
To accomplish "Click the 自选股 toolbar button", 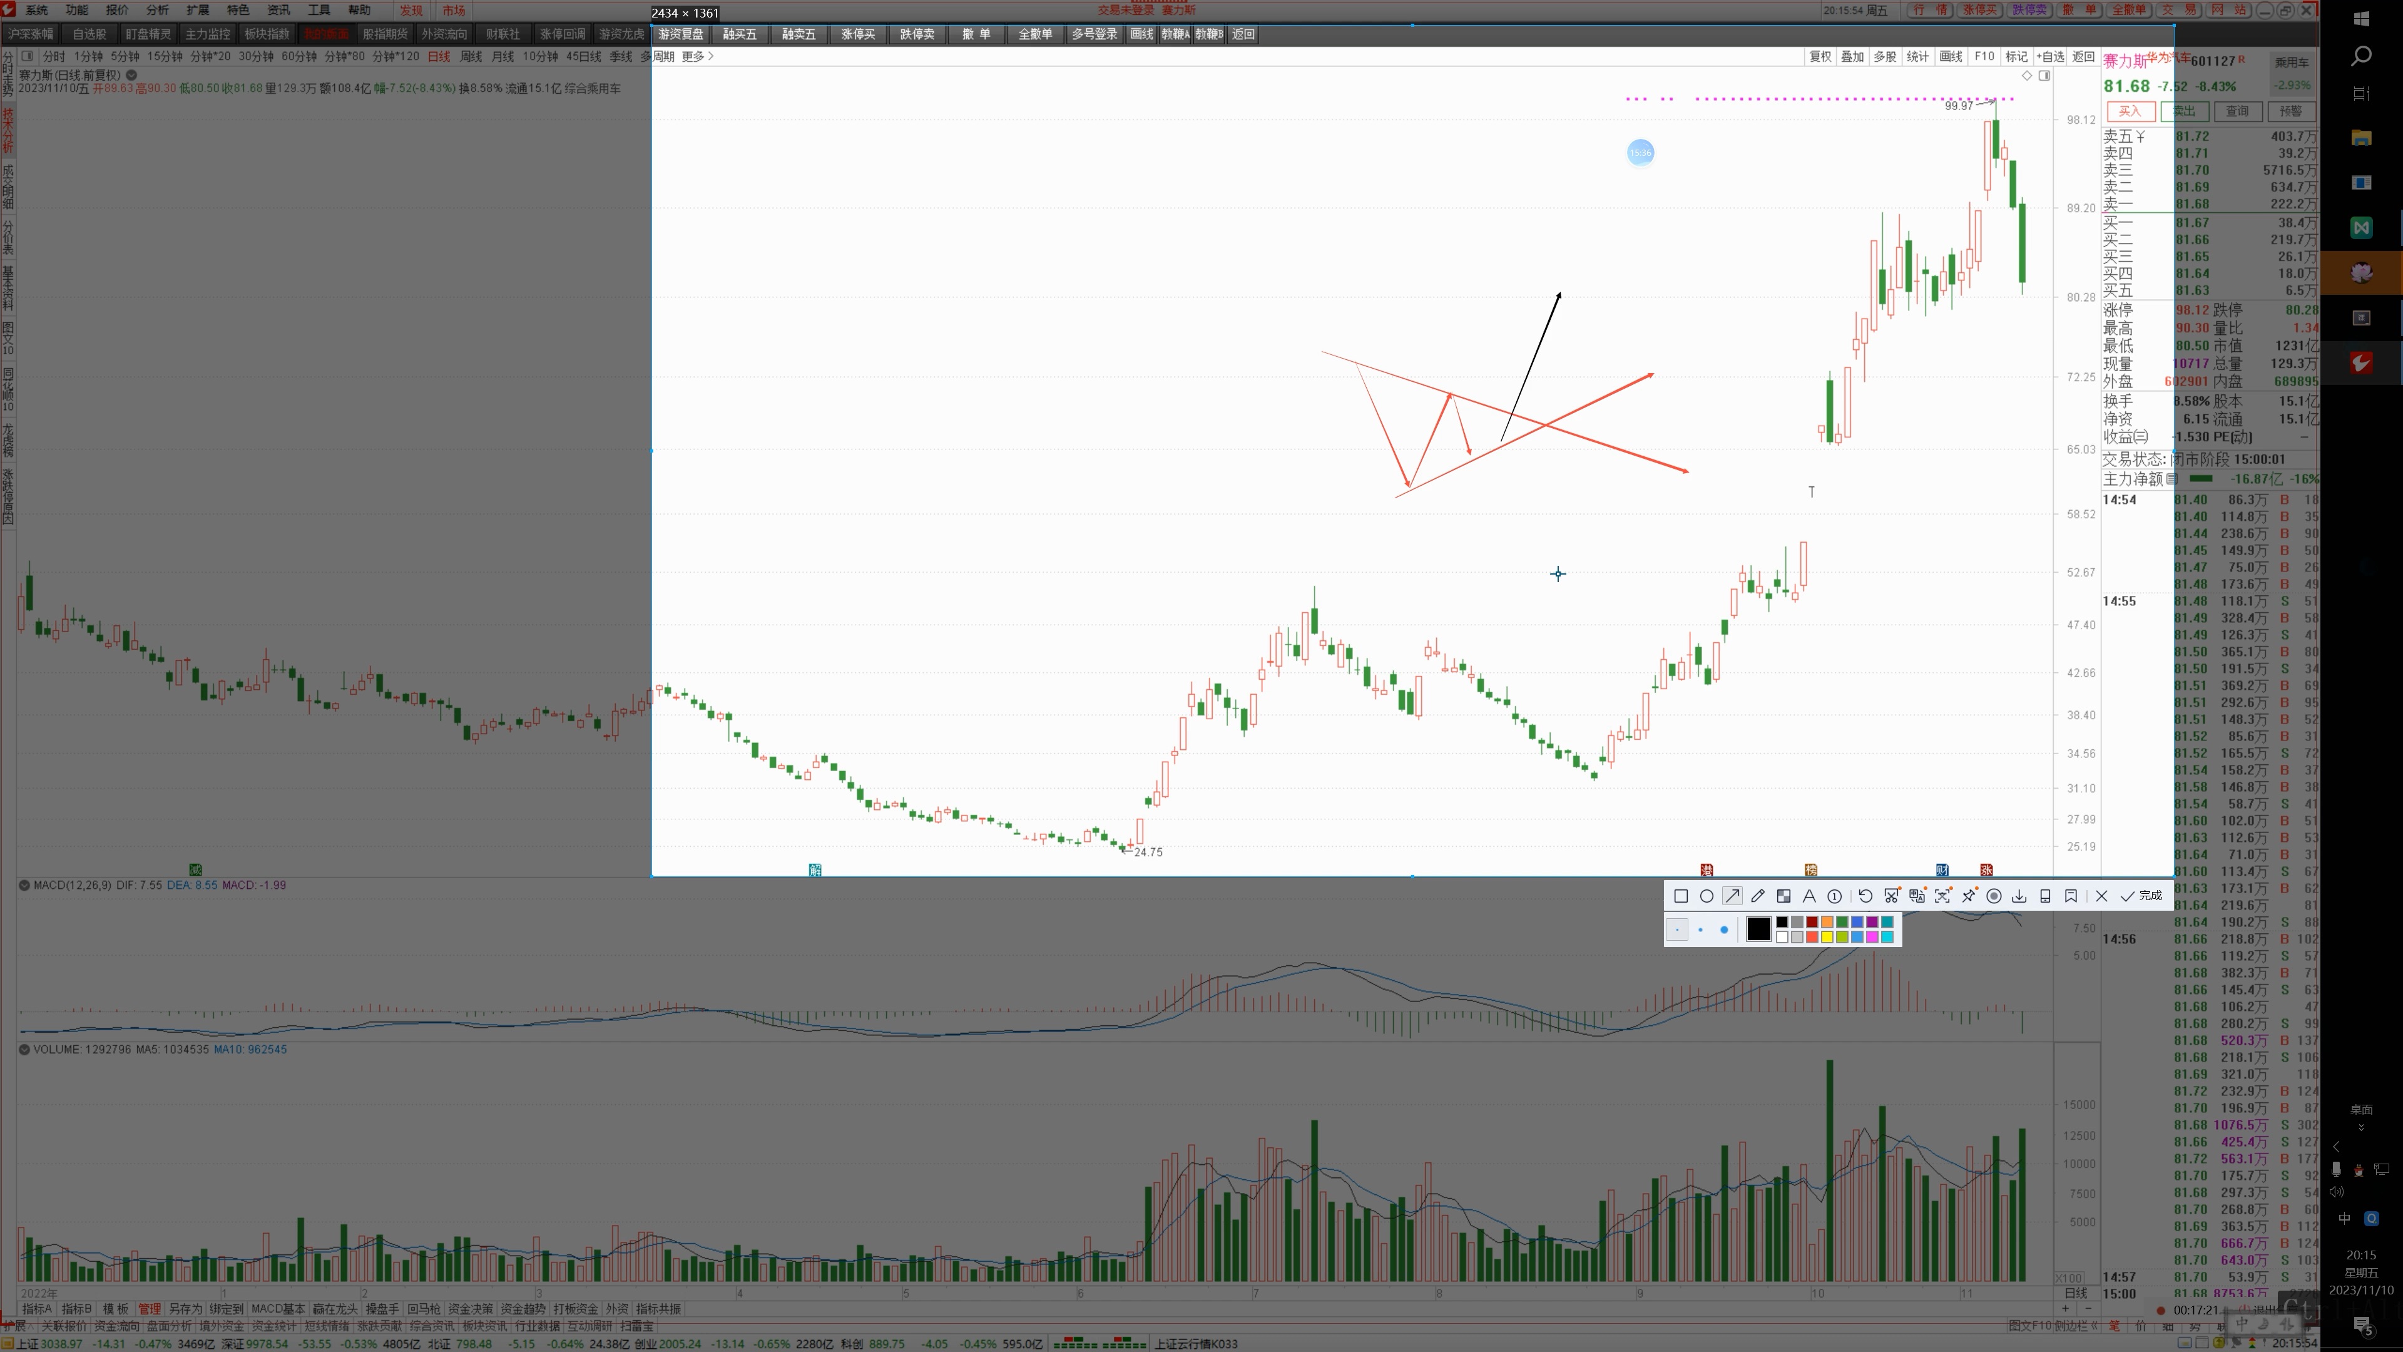I will coord(89,34).
